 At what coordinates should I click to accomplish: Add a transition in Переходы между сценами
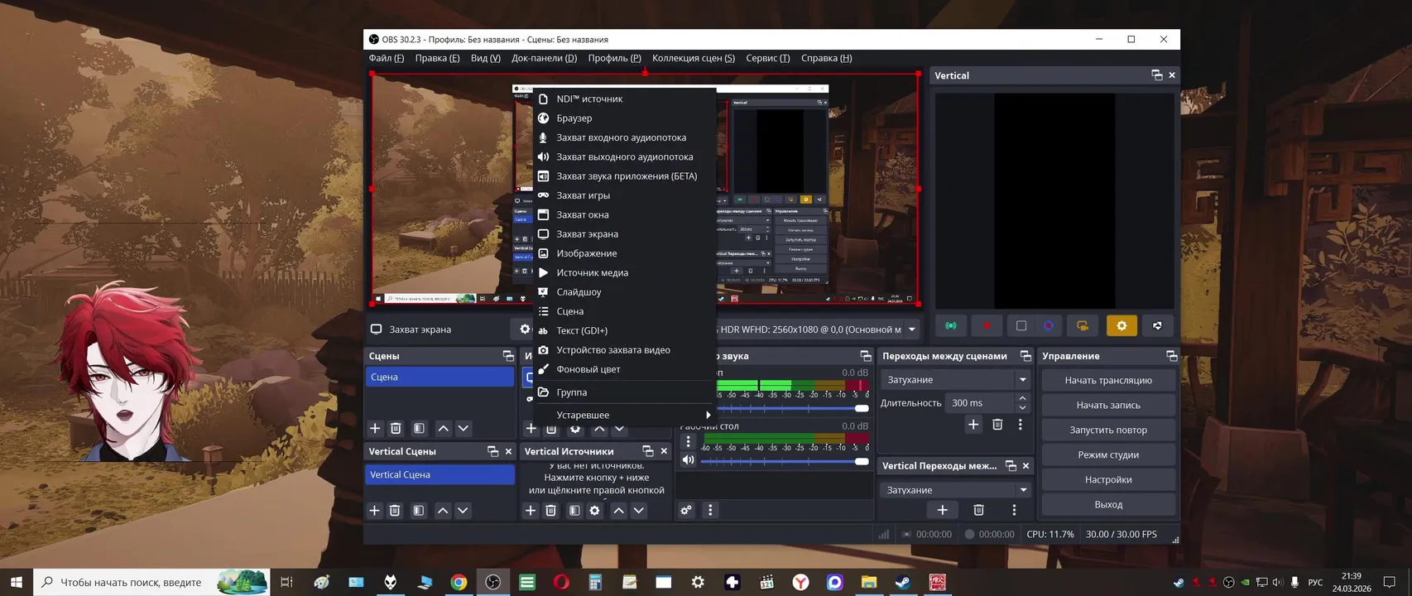[973, 424]
